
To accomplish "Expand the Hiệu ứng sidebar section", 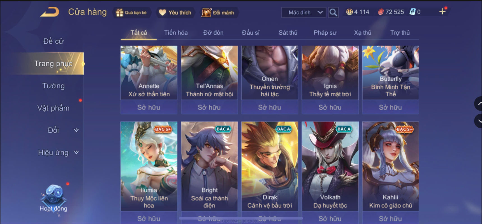I will [x=76, y=153].
